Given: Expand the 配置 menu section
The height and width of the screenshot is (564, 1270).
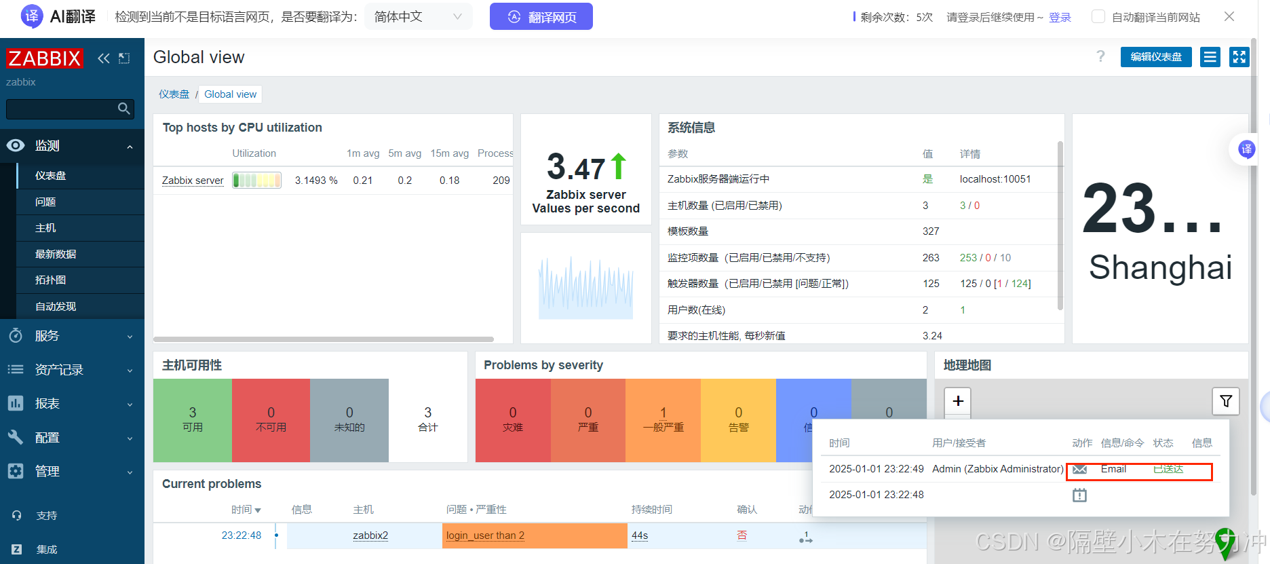Looking at the screenshot, I should [x=130, y=438].
